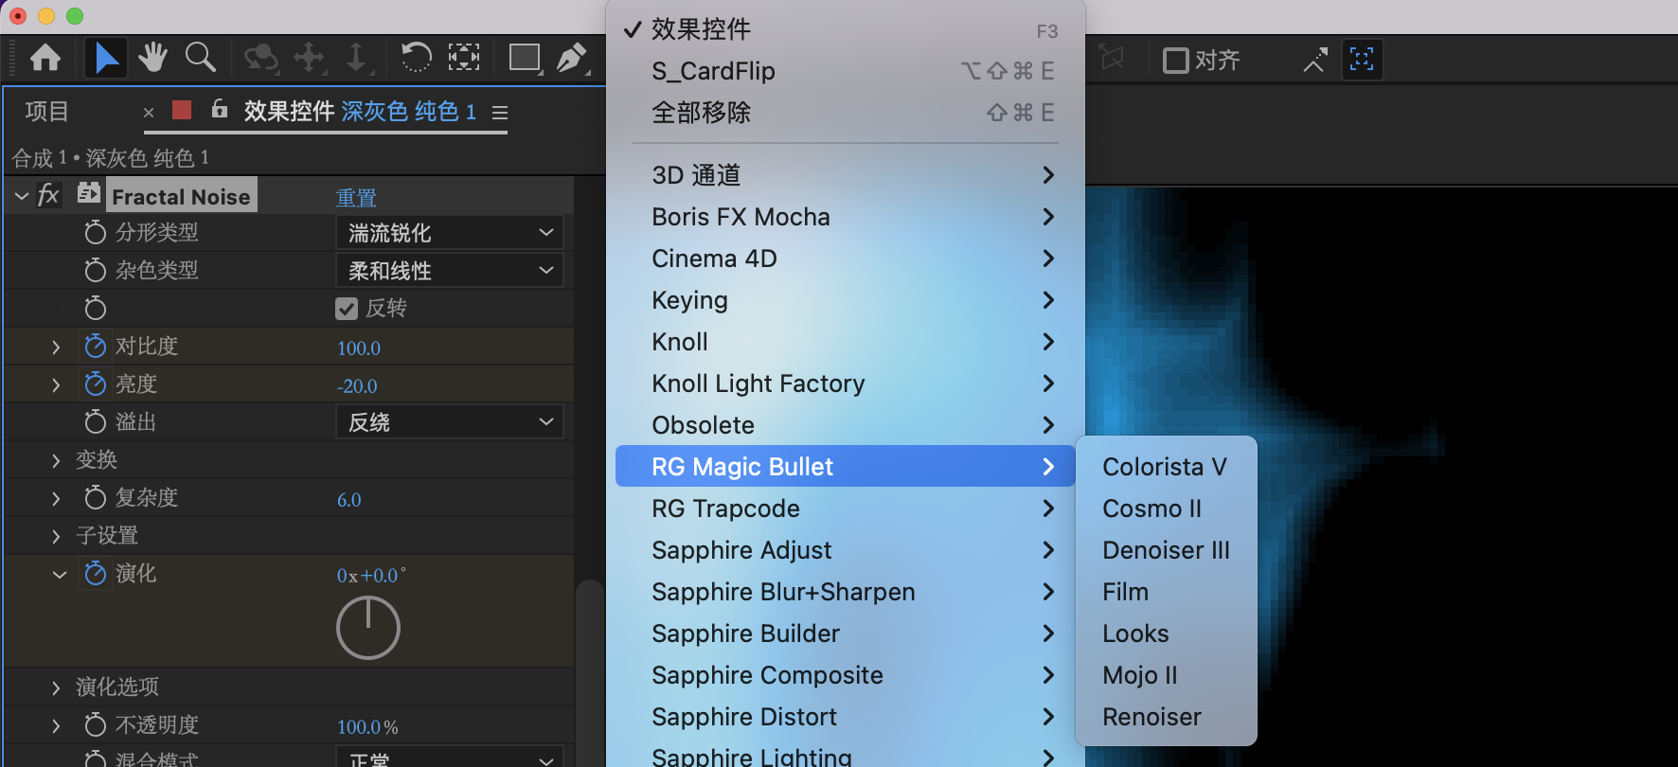1678x767 pixels.
Task: Select the Zoom magnifier tool
Action: (200, 59)
